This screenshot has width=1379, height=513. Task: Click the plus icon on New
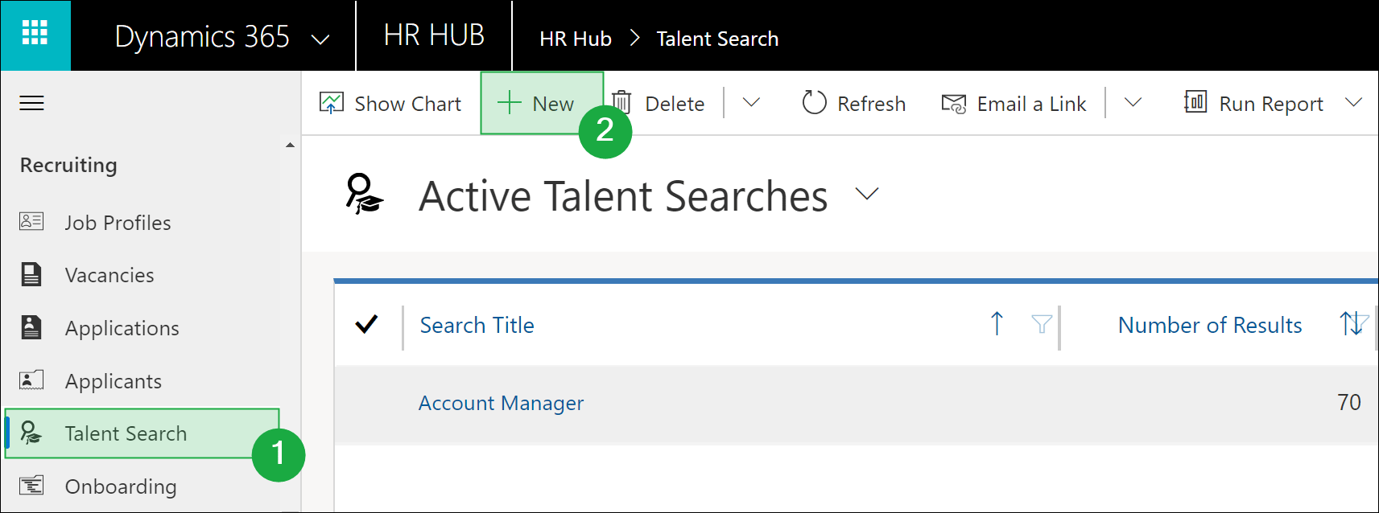(x=510, y=103)
